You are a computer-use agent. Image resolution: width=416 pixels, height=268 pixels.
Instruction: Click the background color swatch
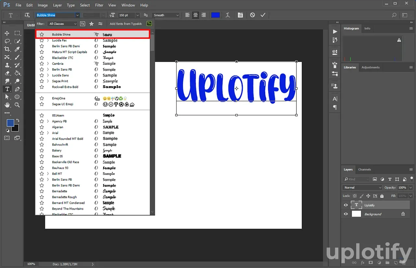point(16,128)
